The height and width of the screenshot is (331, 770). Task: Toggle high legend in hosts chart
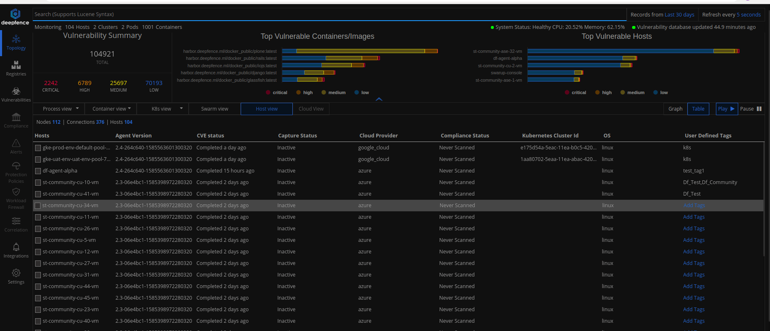(x=603, y=92)
